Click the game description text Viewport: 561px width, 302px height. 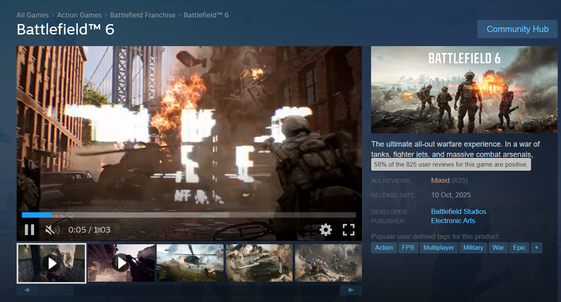pos(455,150)
